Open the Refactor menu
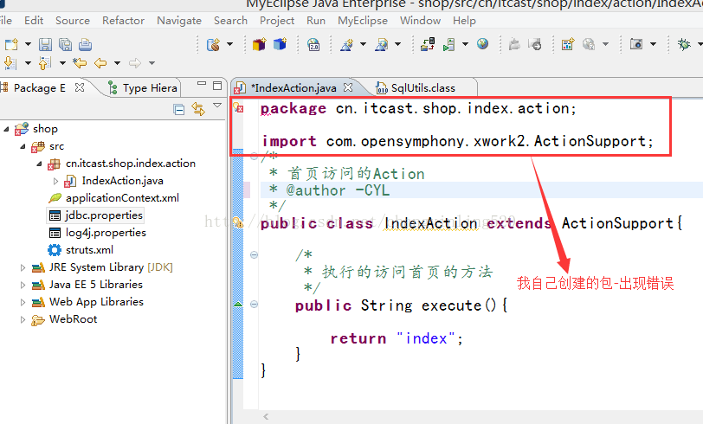This screenshot has width=703, height=424. point(123,21)
